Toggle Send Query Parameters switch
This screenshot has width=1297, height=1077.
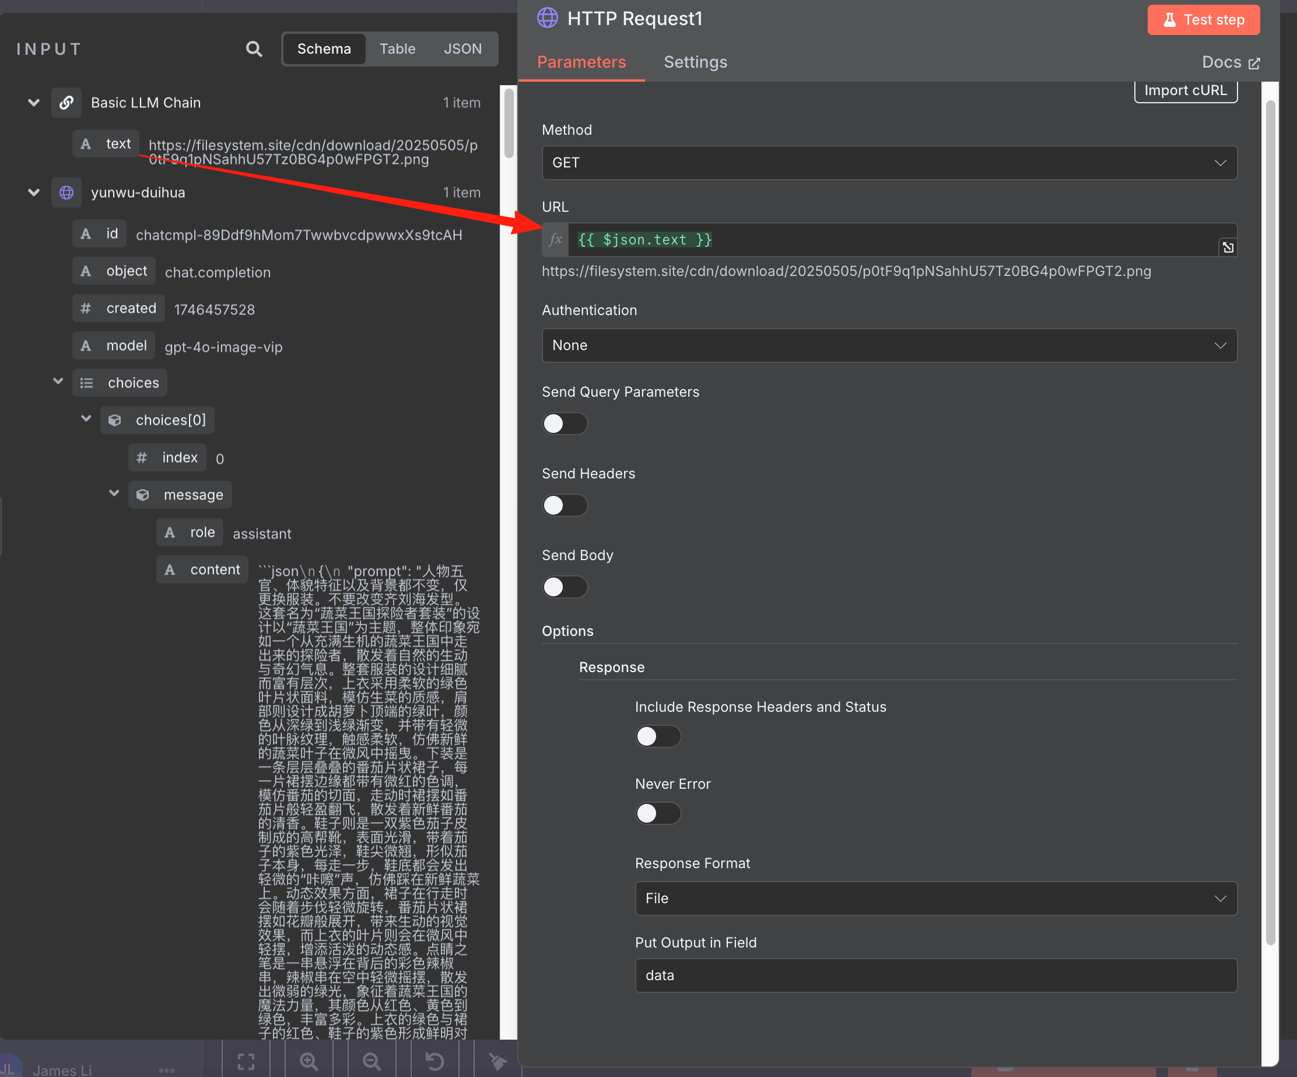click(x=565, y=424)
